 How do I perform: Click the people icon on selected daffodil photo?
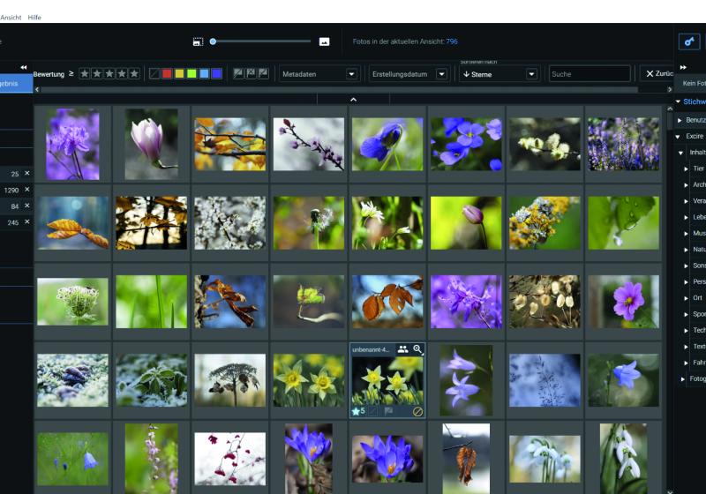(x=402, y=349)
